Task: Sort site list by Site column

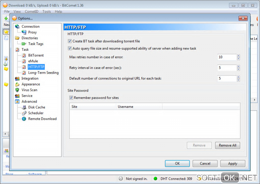Action: click(x=93, y=106)
